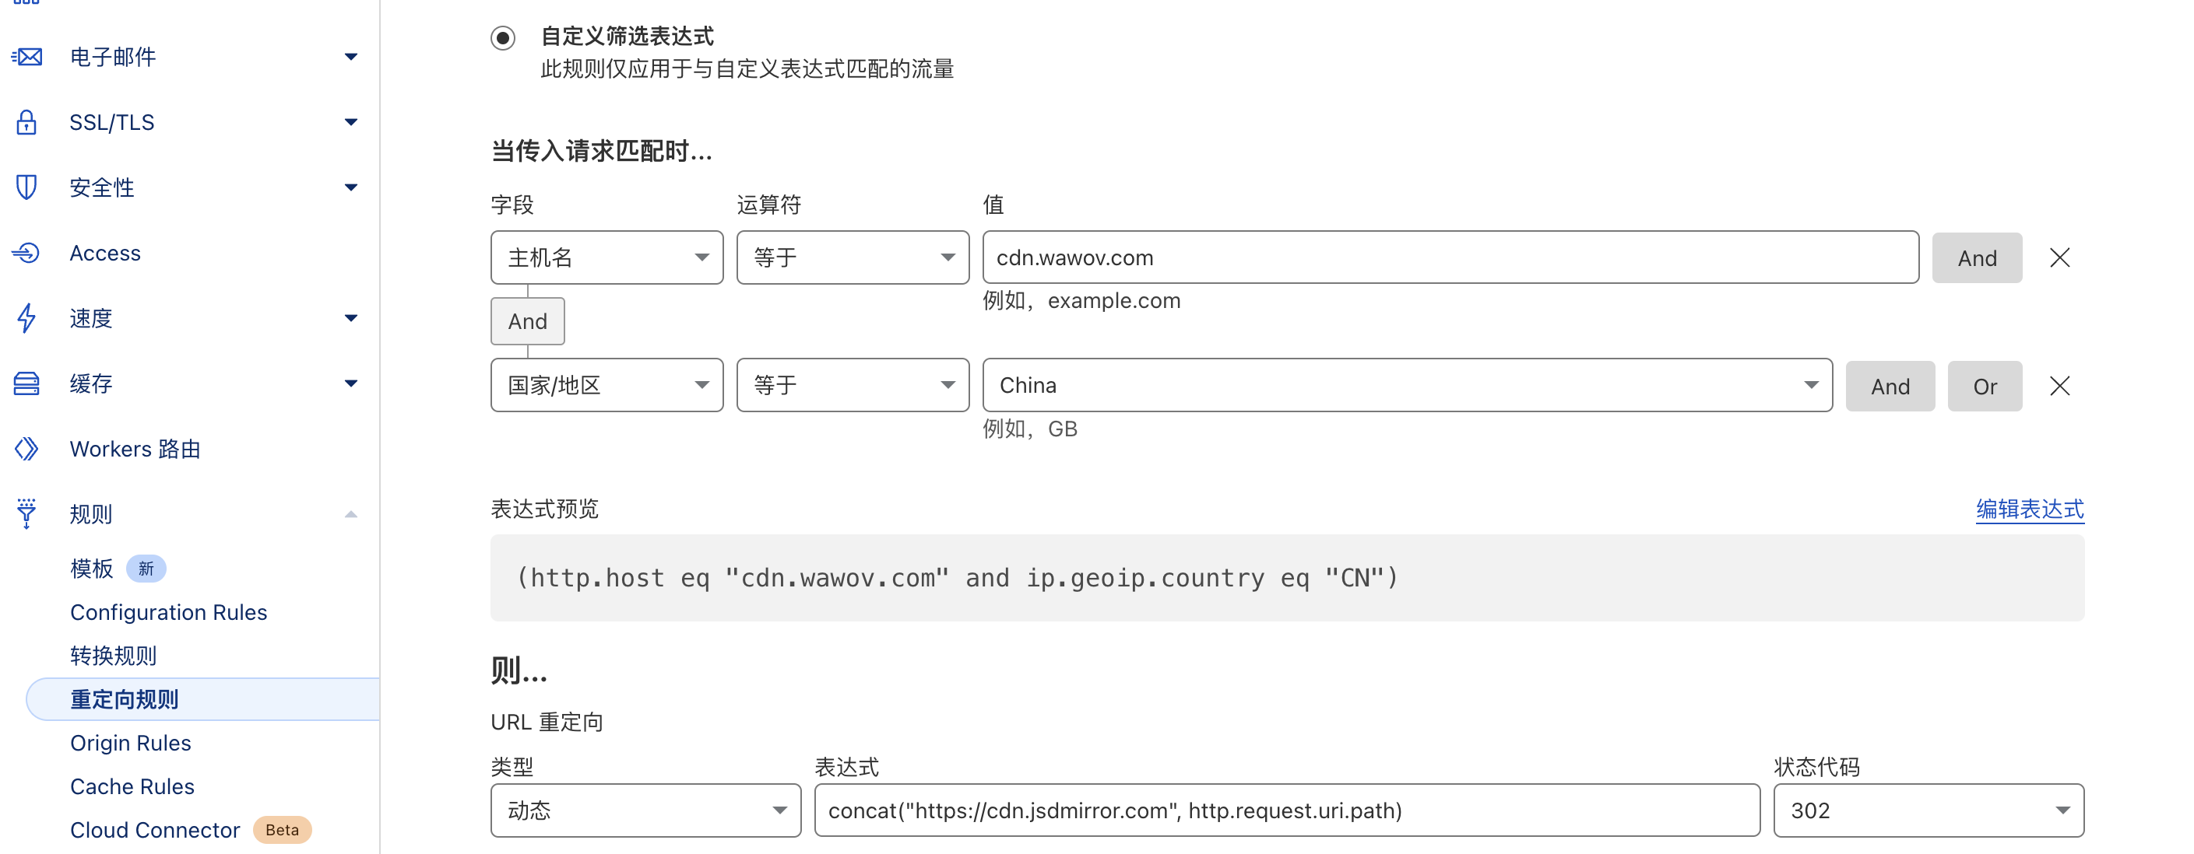Open the 302 status code dropdown
This screenshot has height=854, width=2194.
1928,810
